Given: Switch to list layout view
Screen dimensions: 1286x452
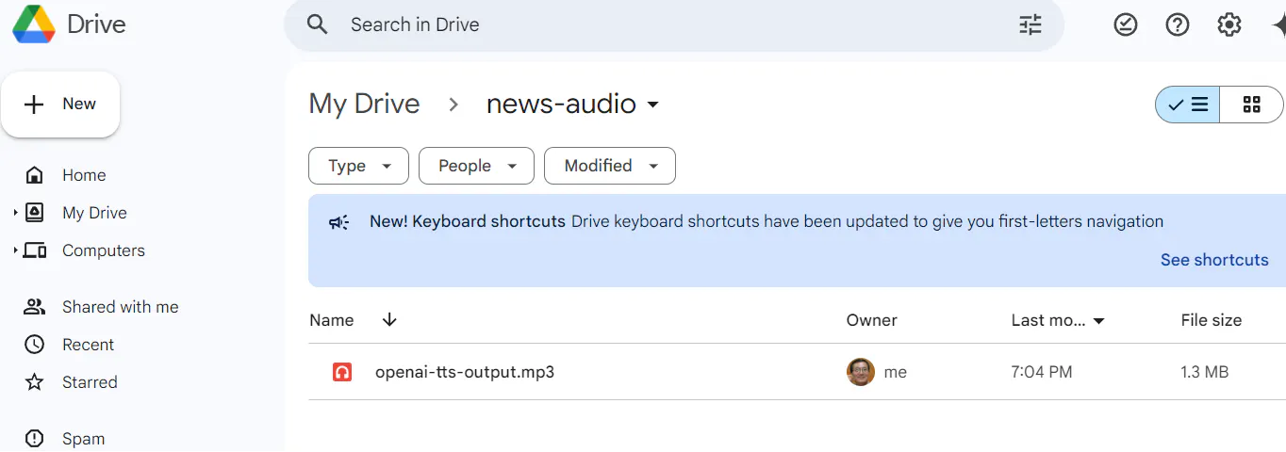Looking at the screenshot, I should [1188, 105].
